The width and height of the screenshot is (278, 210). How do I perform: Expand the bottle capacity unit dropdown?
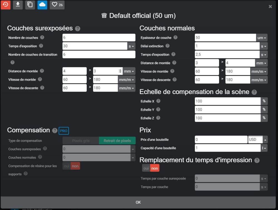coord(264,148)
